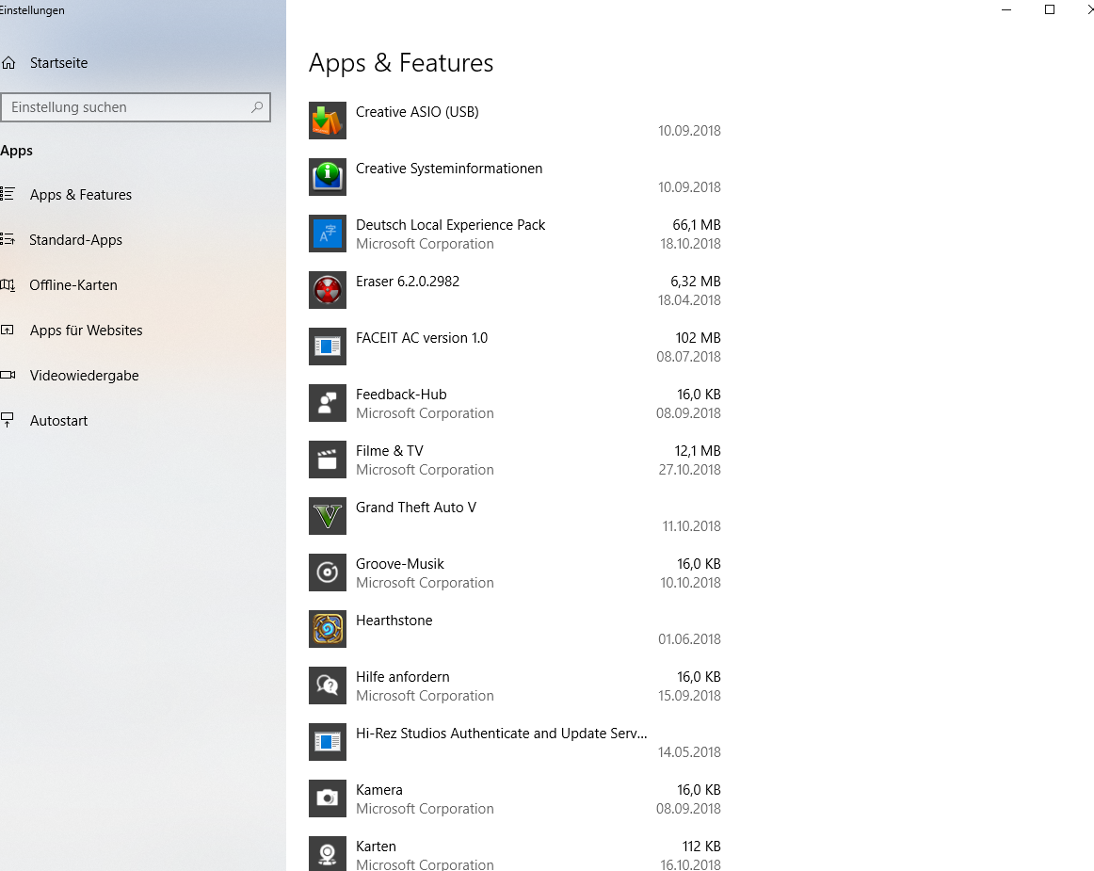This screenshot has height=871, width=1094.
Task: Select the Creative ASIO (USB) entry name
Action: pos(417,112)
